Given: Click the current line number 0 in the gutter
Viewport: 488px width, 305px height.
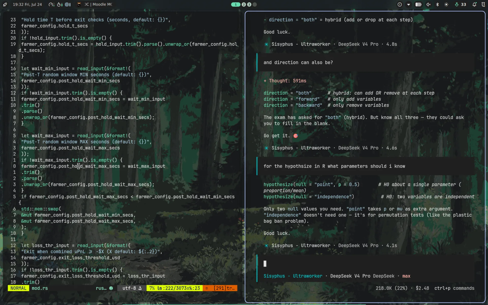Looking at the screenshot, I should tap(14, 166).
